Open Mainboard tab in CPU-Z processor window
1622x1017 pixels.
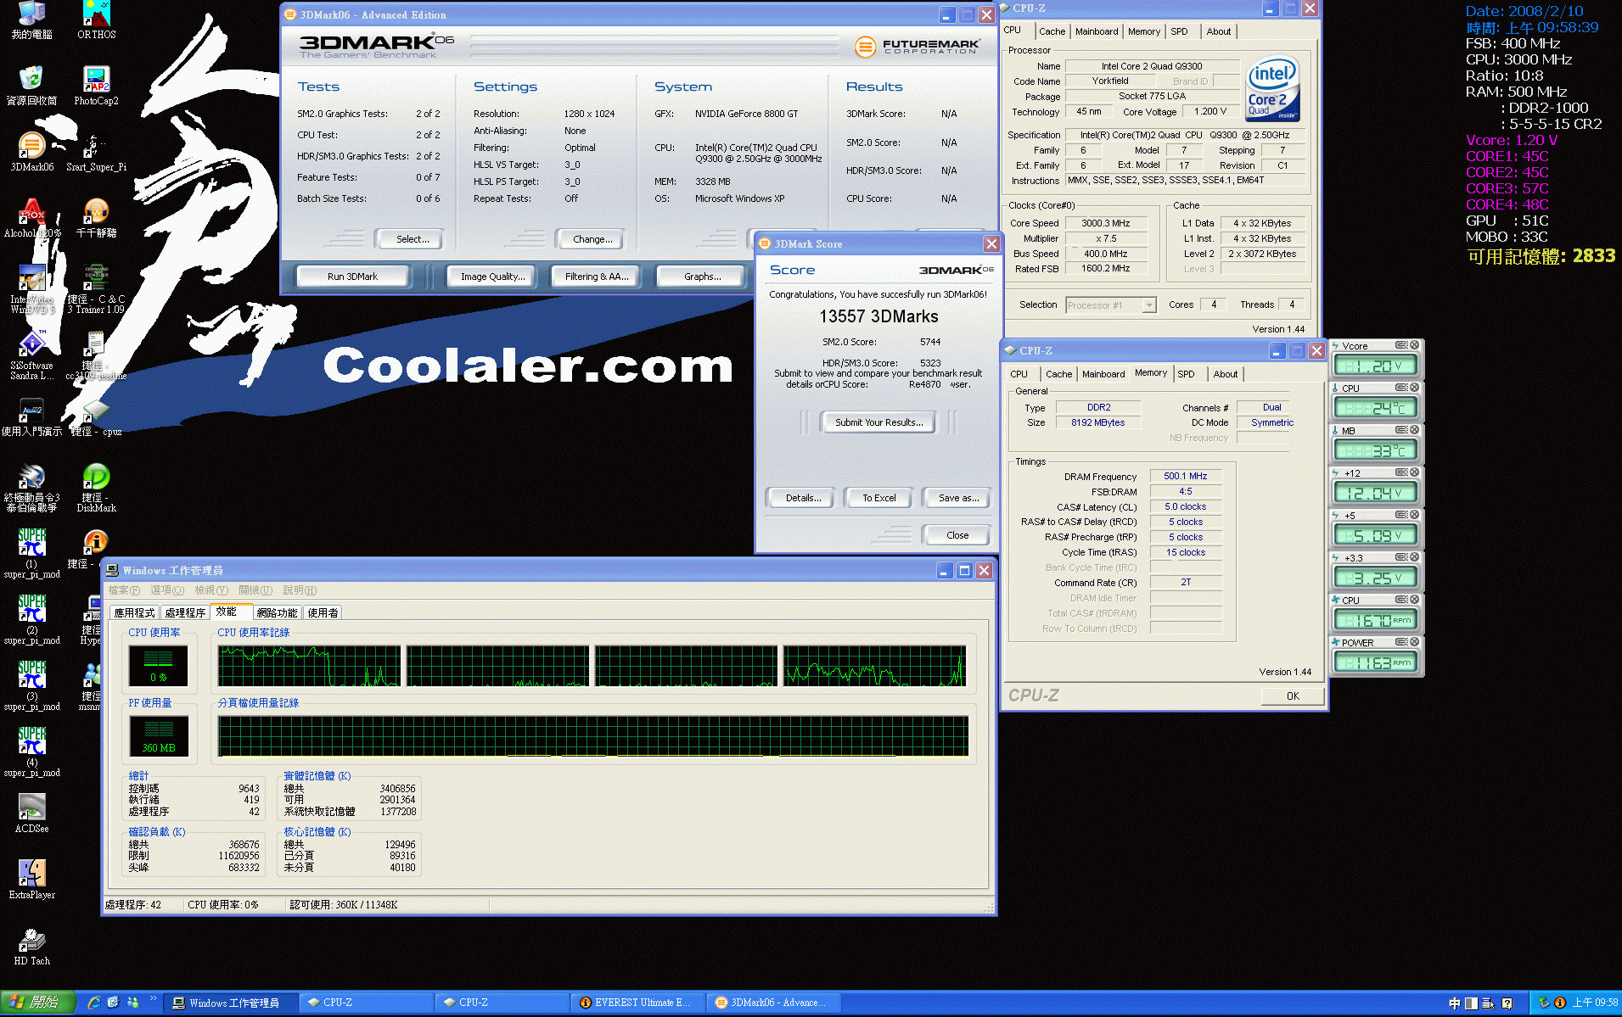point(1097,31)
